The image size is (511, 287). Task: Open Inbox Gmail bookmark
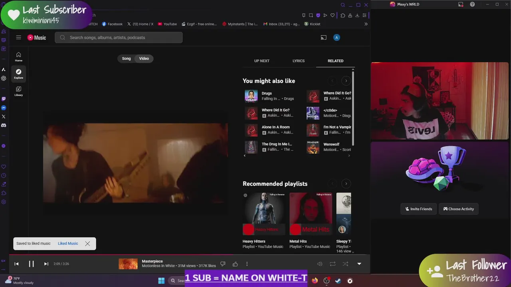click(281, 24)
